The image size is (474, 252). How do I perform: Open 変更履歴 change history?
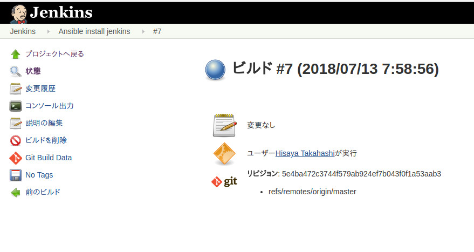[x=40, y=88]
